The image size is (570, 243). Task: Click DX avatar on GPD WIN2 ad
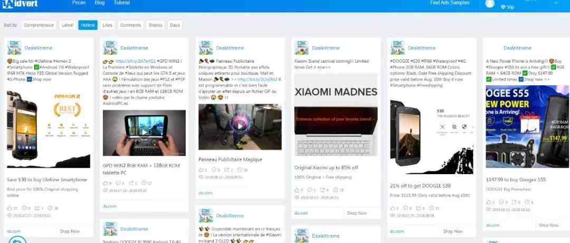(x=110, y=48)
